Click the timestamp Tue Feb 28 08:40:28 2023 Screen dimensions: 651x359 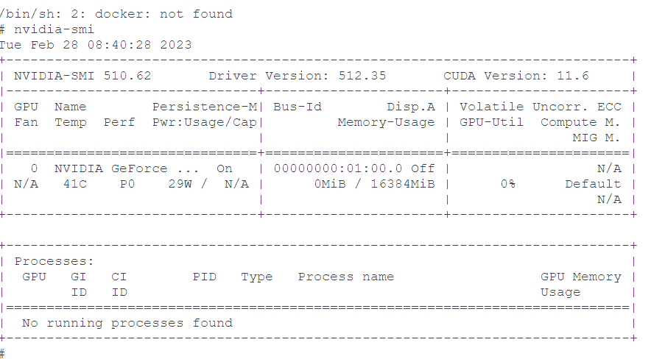tap(96, 45)
